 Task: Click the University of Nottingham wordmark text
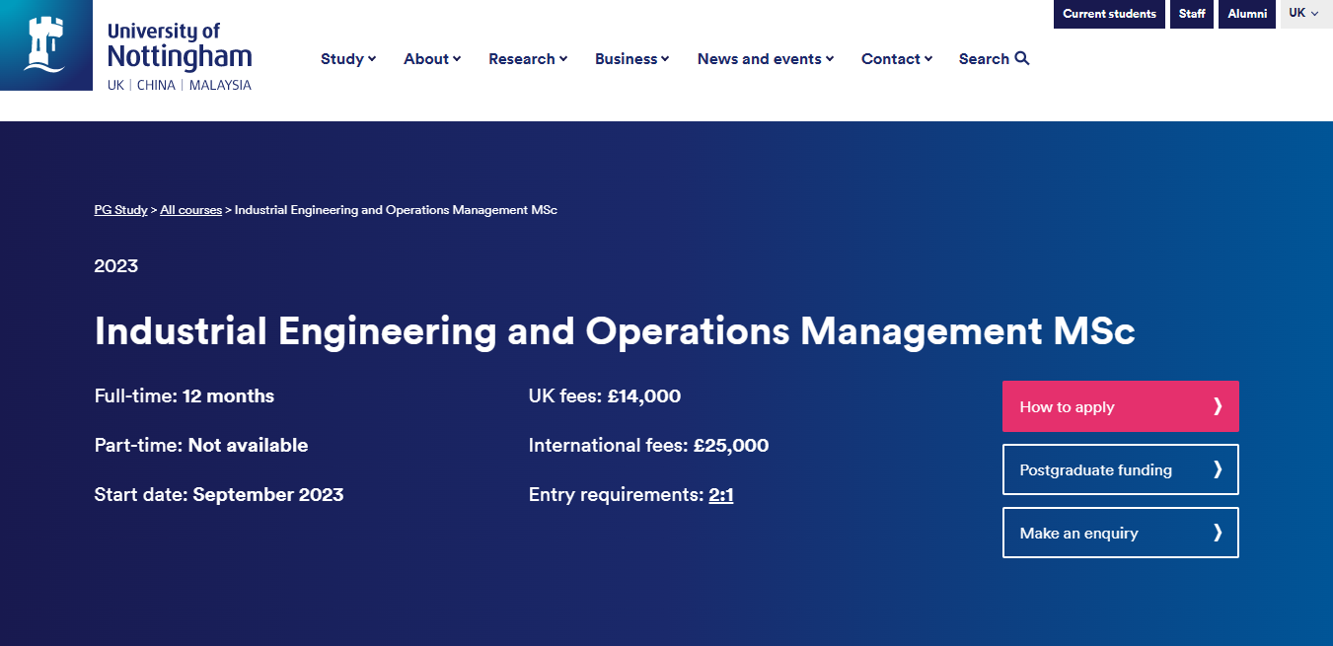(x=179, y=46)
